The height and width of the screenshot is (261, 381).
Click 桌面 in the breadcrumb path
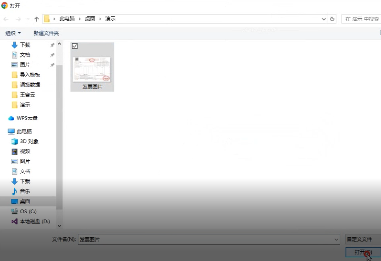(90, 19)
